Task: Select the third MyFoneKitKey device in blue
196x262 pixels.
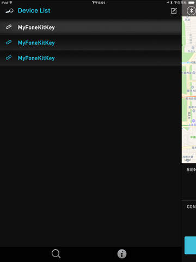Action: click(91, 58)
